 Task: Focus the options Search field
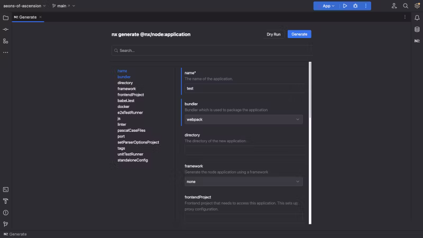(212, 50)
